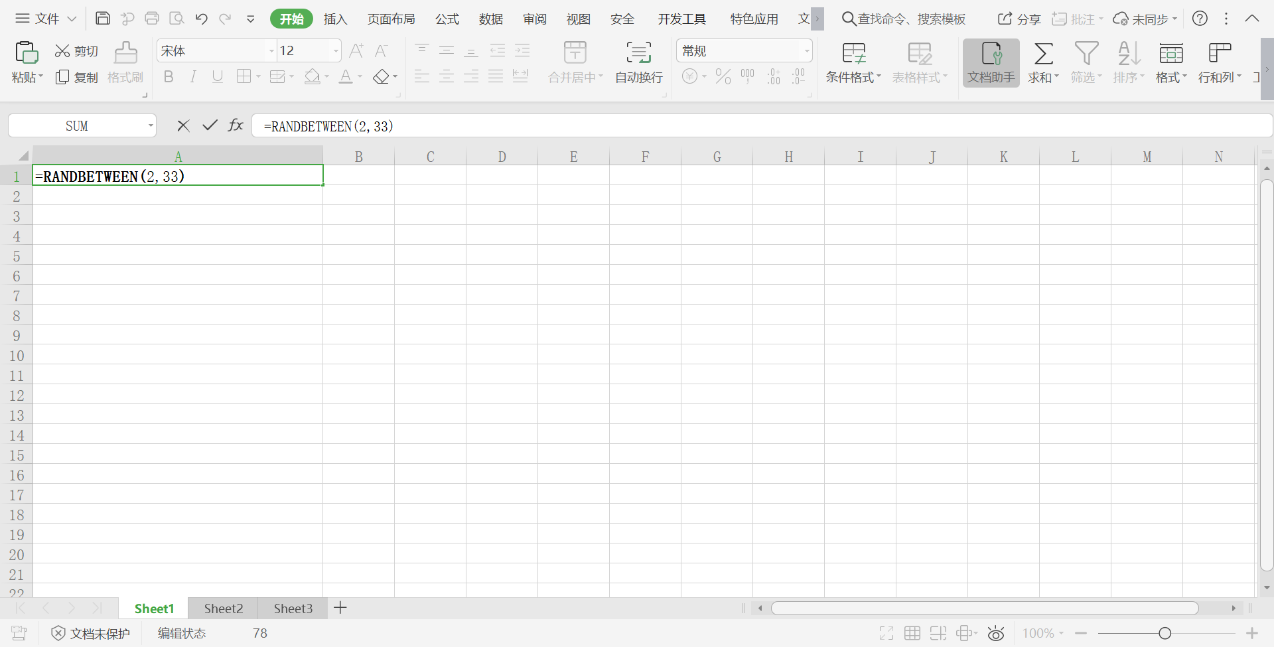Click the Copy button
Screen dimensions: 1274x647
76,78
